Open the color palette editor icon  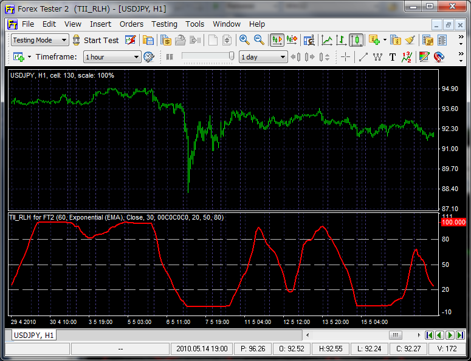click(424, 56)
